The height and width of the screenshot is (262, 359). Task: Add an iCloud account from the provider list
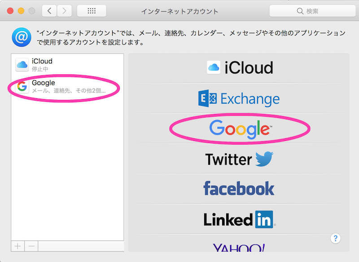coord(240,68)
